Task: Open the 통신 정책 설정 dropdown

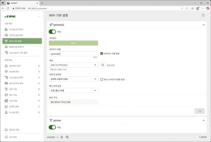Action: pyautogui.click(x=74, y=91)
